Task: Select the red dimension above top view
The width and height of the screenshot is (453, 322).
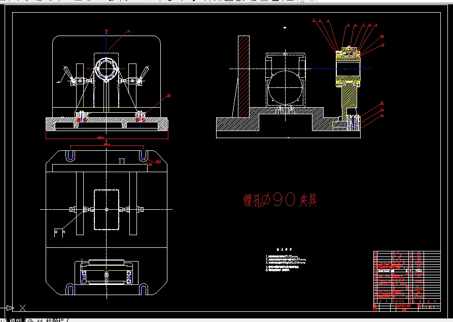Action: click(107, 145)
